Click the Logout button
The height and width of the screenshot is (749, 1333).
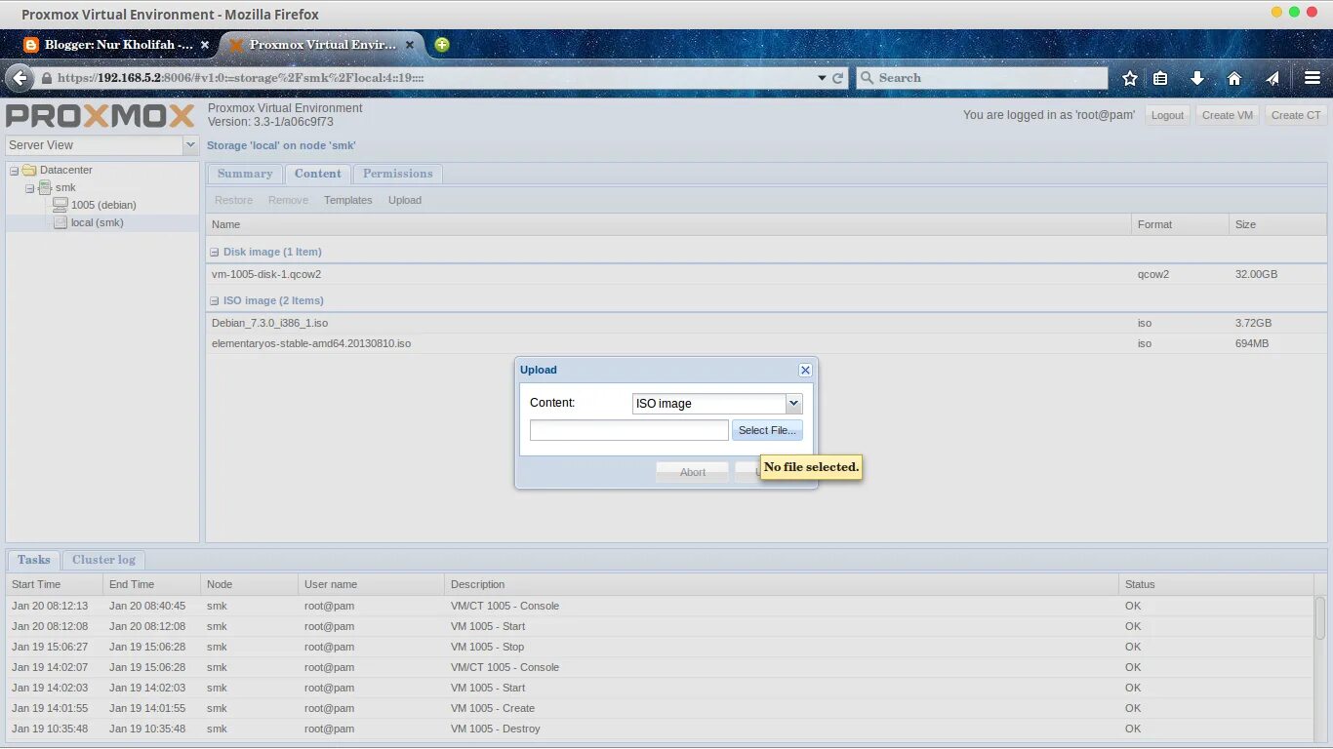point(1167,115)
